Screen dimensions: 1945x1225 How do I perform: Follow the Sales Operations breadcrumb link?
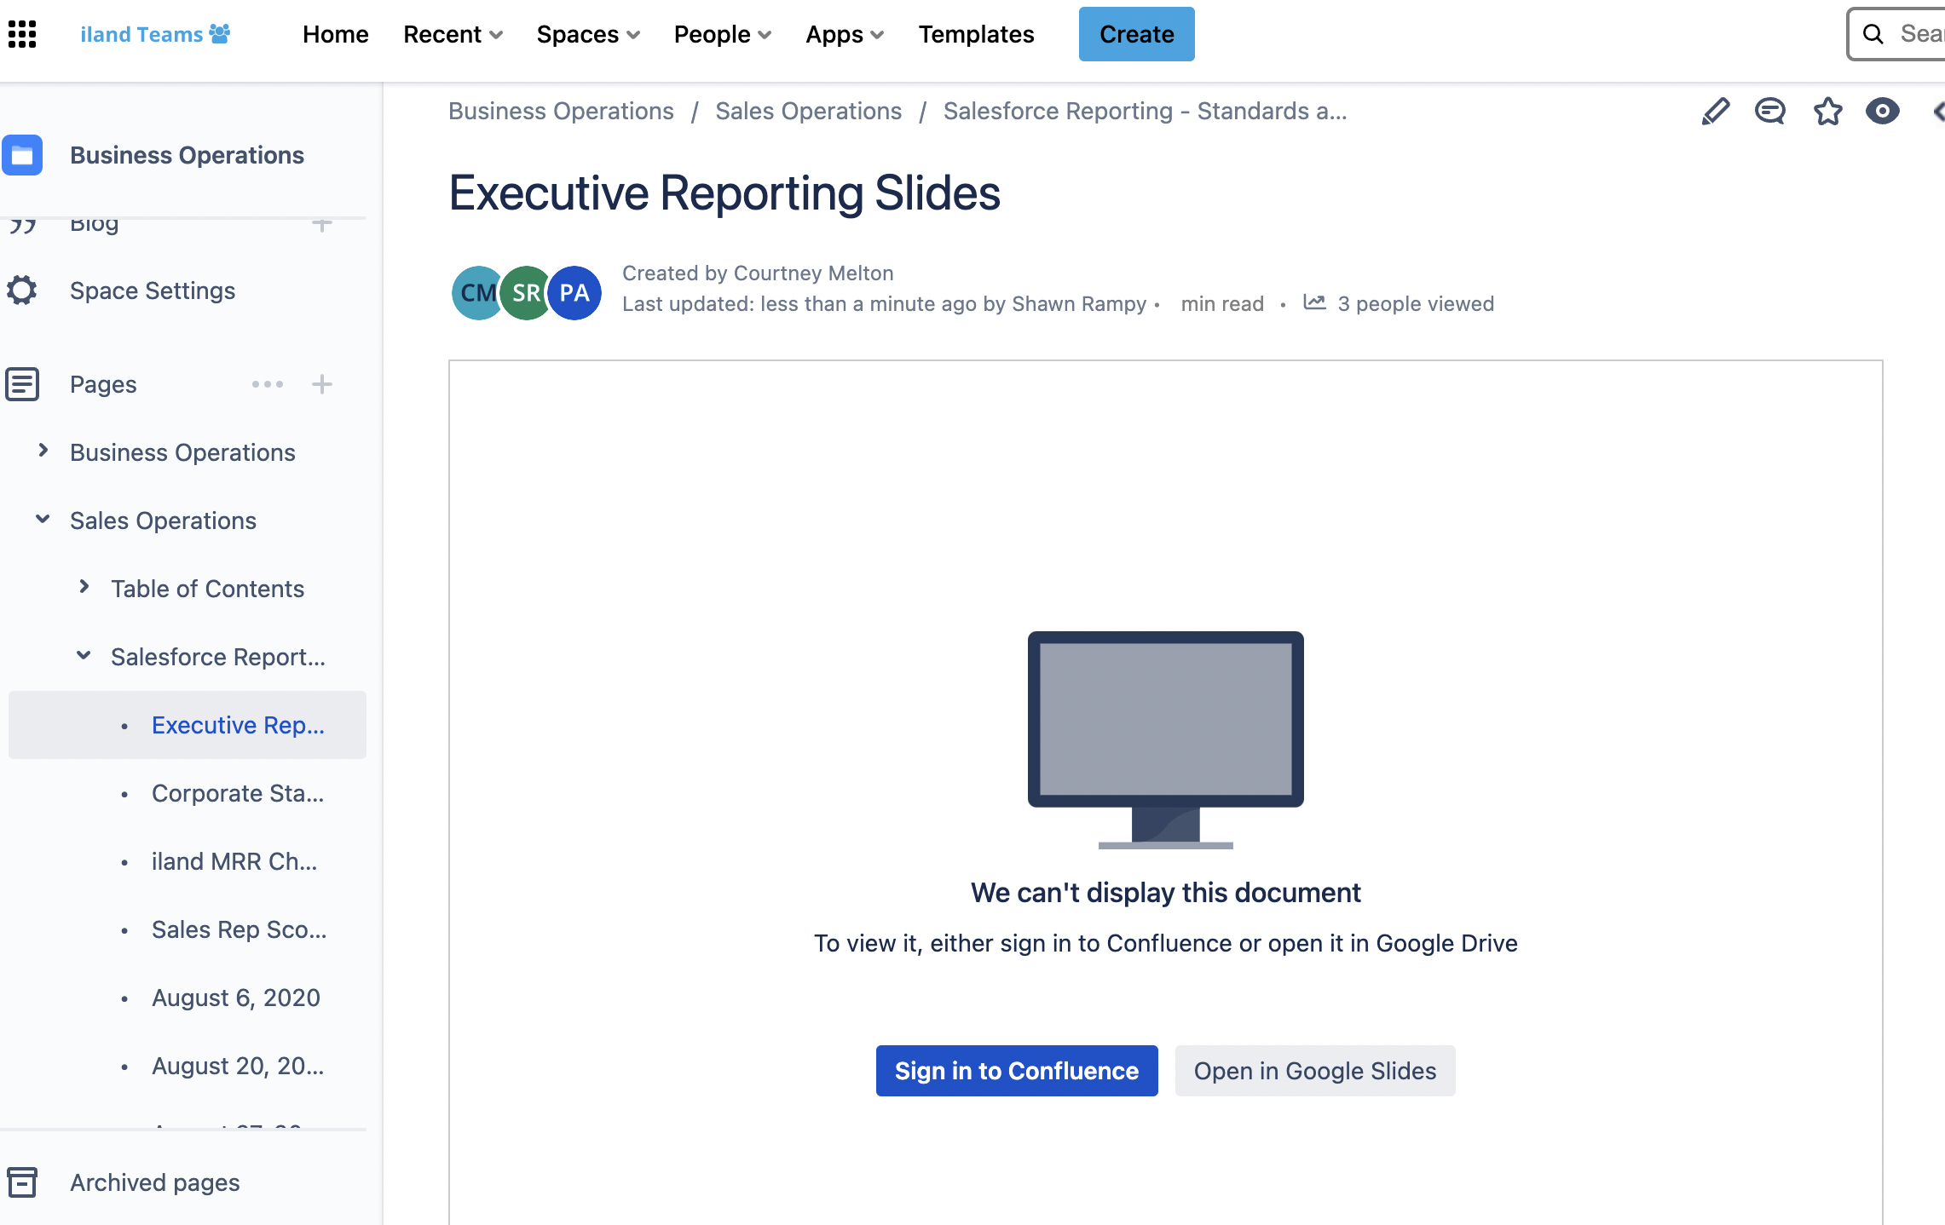click(808, 112)
